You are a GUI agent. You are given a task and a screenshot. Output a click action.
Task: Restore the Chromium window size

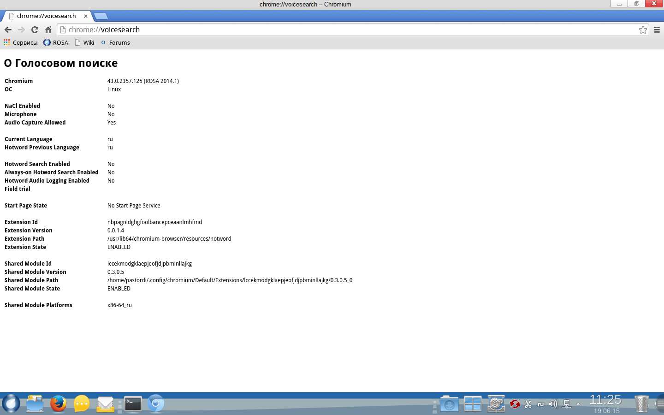click(636, 4)
